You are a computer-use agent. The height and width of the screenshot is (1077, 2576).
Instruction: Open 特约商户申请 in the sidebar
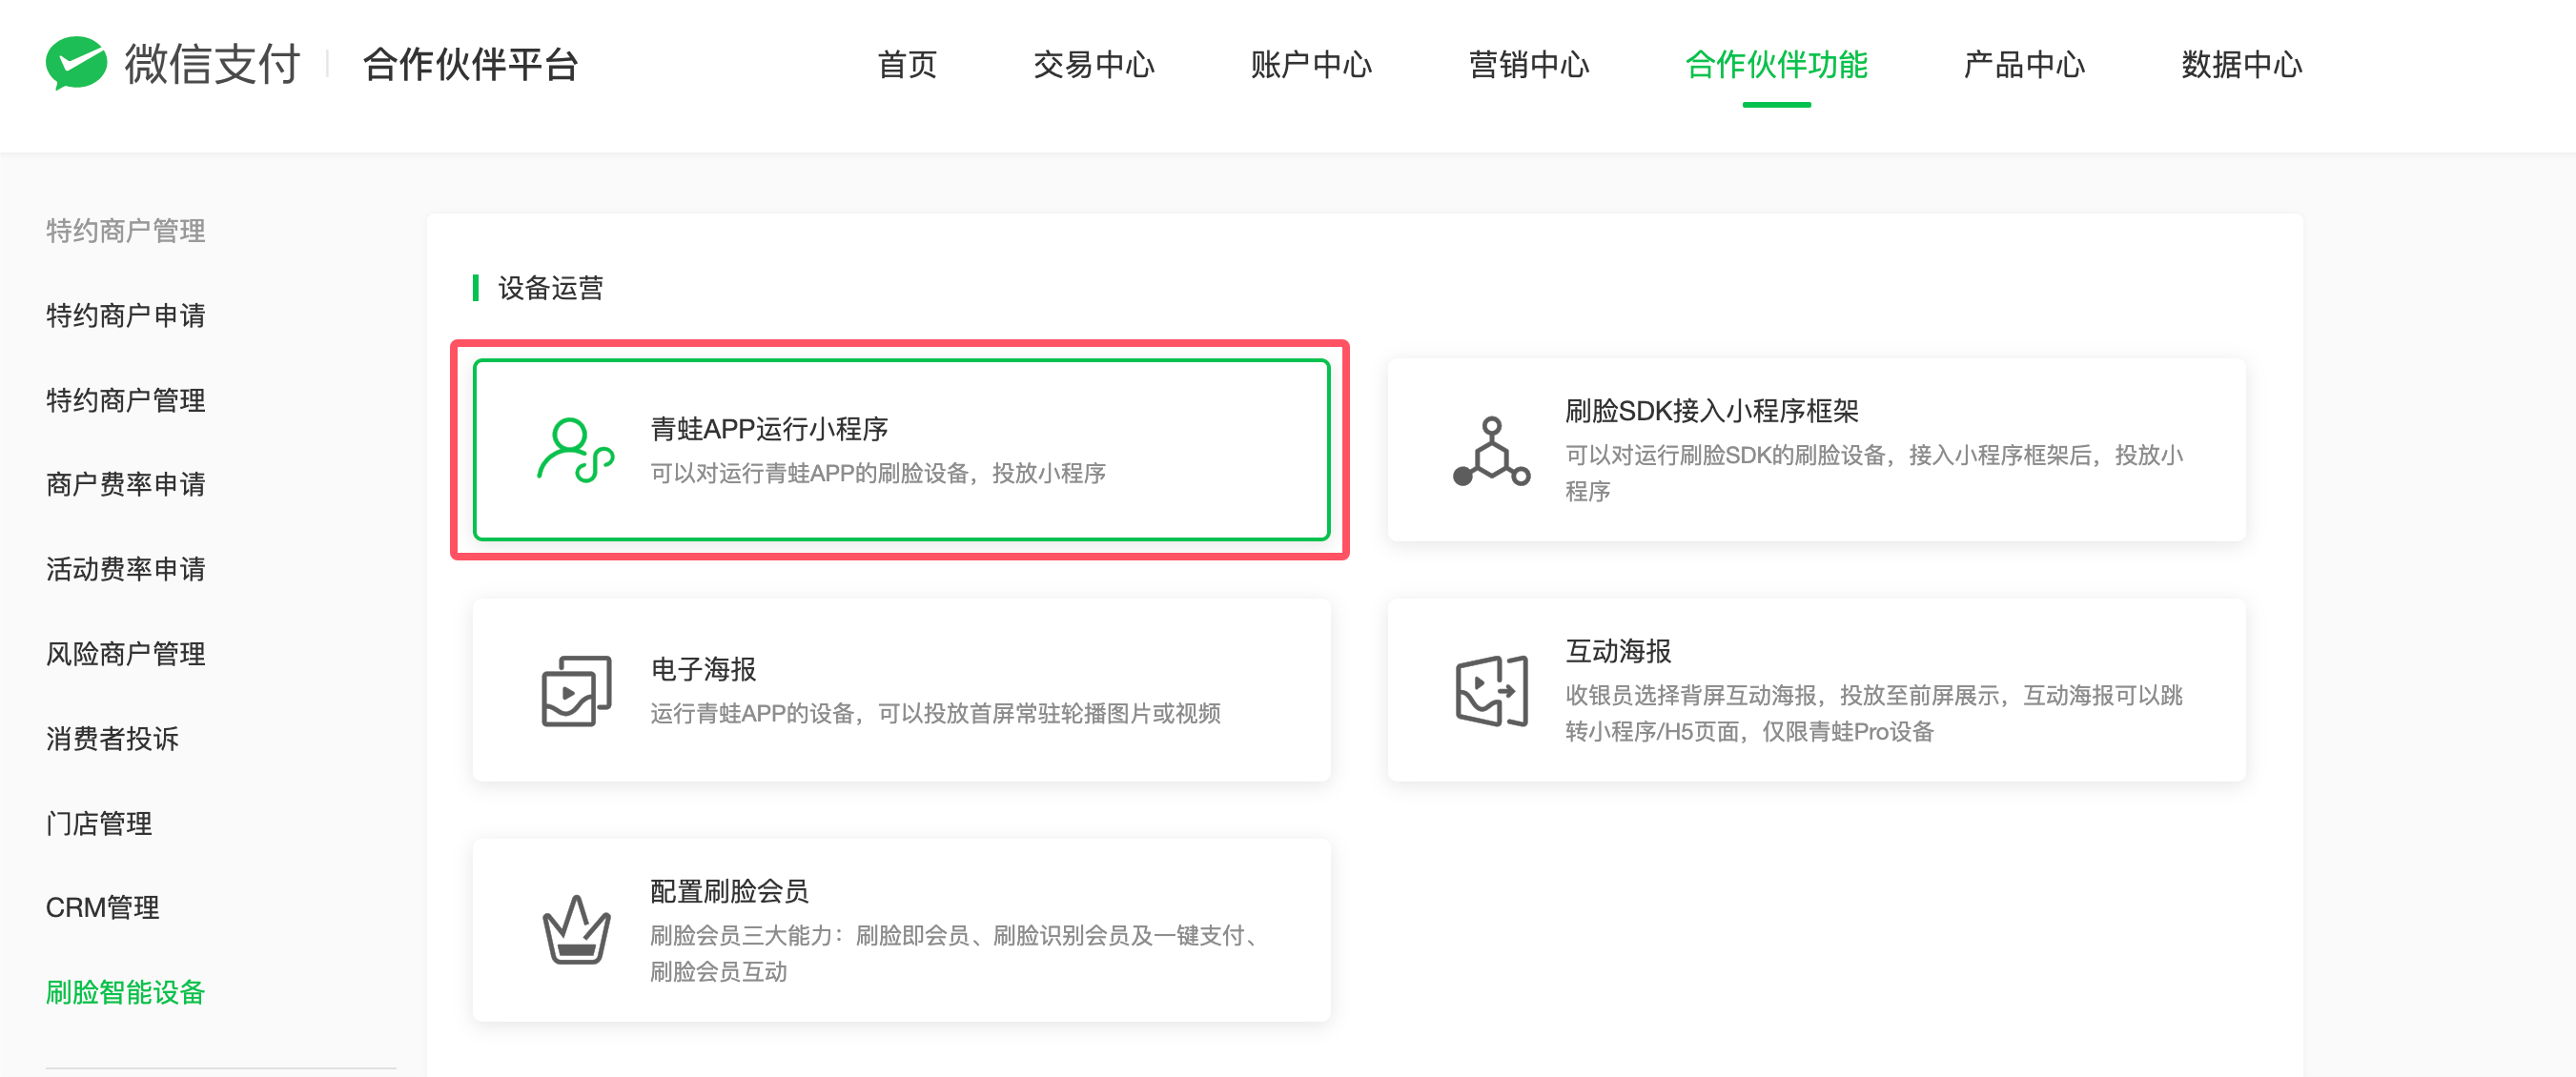point(126,316)
